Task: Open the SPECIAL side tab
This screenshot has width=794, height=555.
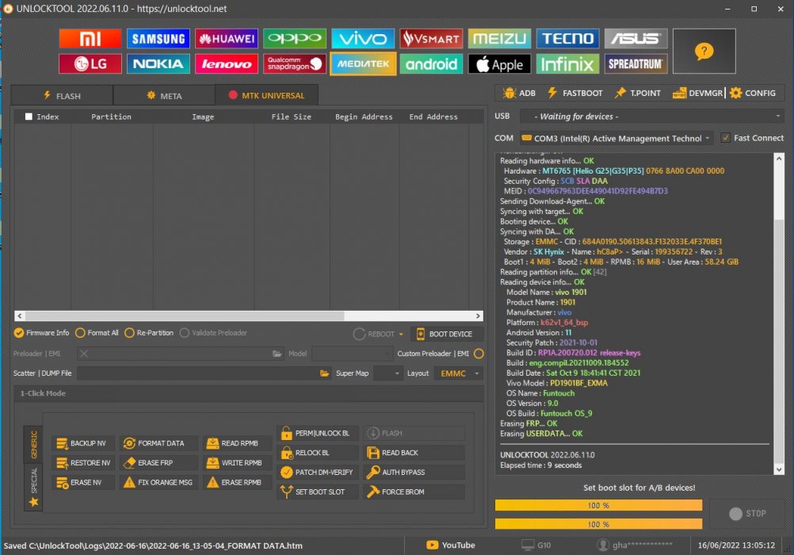Action: click(33, 487)
